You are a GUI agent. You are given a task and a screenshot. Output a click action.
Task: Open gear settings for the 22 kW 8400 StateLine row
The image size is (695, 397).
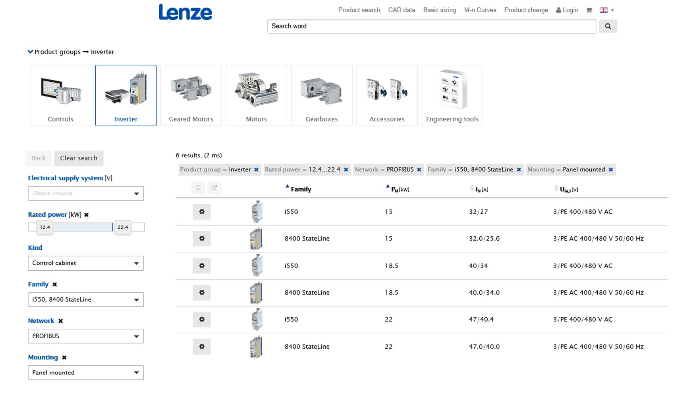click(202, 347)
